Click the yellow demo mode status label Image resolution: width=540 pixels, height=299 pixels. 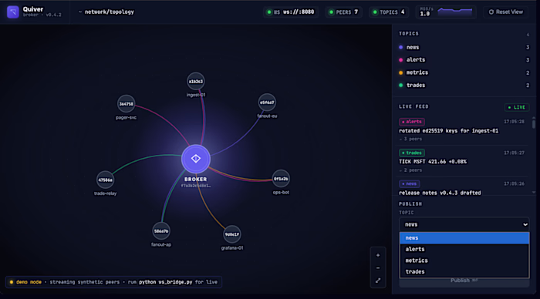point(29,282)
